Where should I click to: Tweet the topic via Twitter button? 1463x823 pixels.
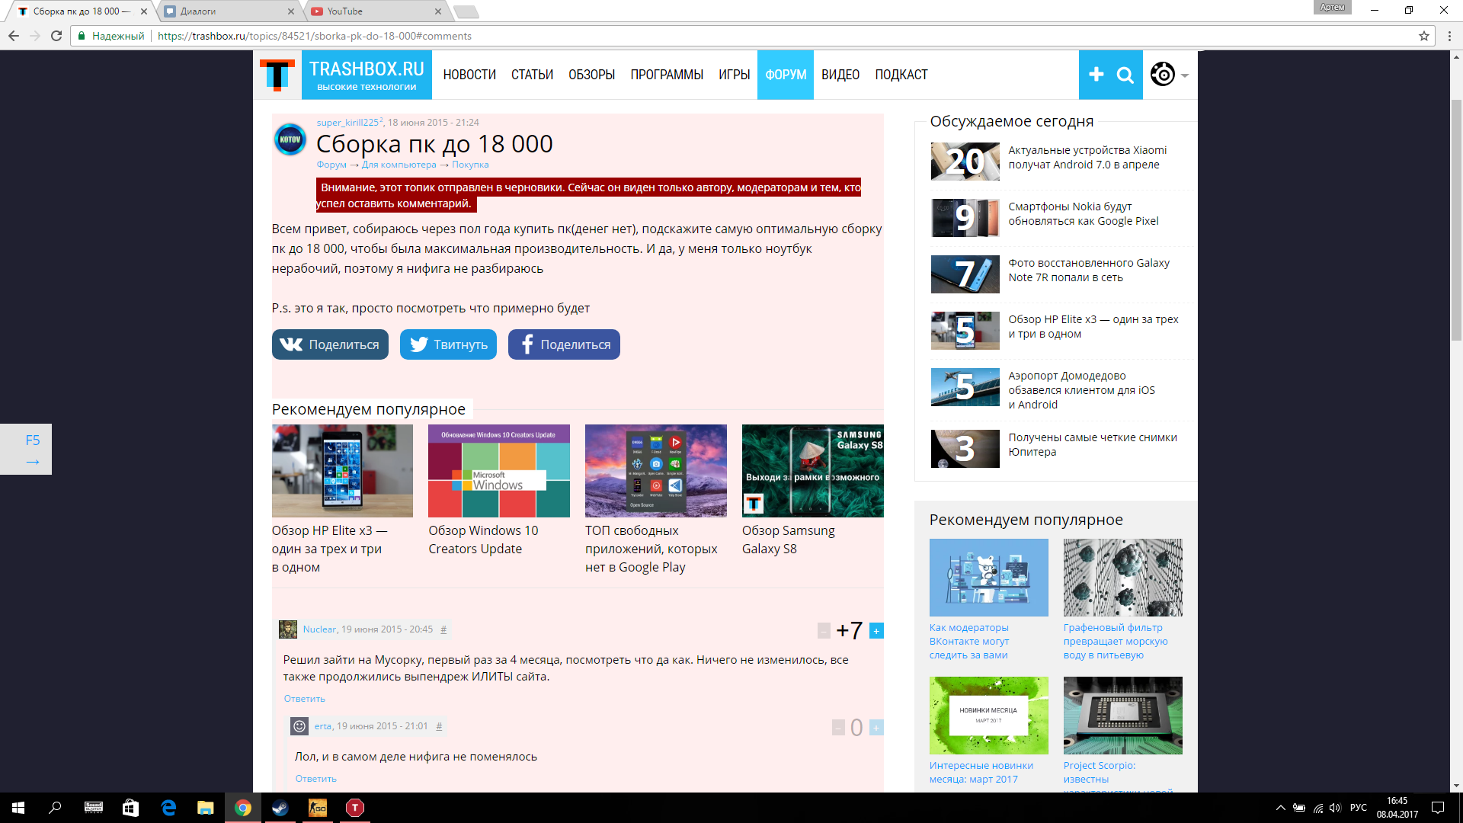[448, 344]
